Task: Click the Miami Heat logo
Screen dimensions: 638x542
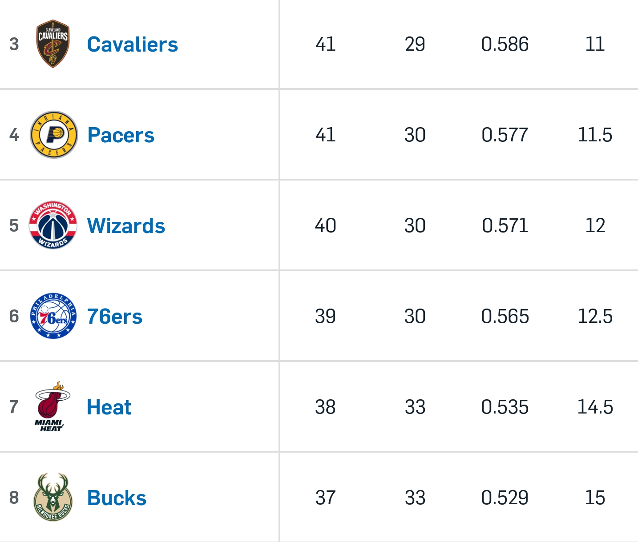Action: pyautogui.click(x=52, y=407)
